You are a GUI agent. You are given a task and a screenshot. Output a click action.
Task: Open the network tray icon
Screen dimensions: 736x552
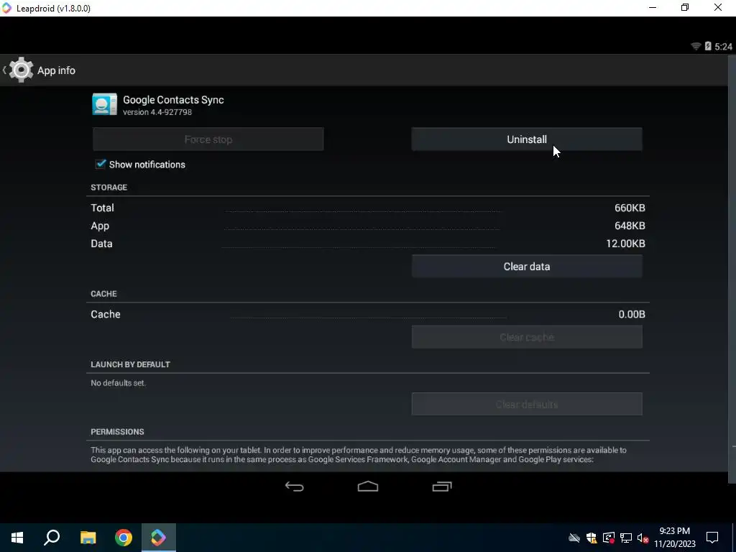click(x=626, y=538)
